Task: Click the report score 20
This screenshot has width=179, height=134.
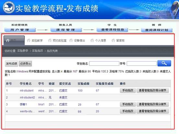Action: point(97,111)
